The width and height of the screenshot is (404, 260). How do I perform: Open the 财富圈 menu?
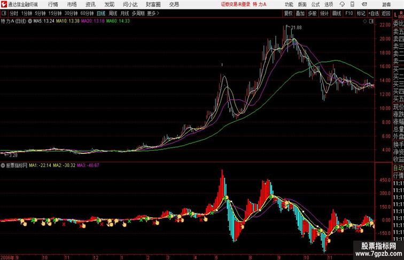click(153, 4)
